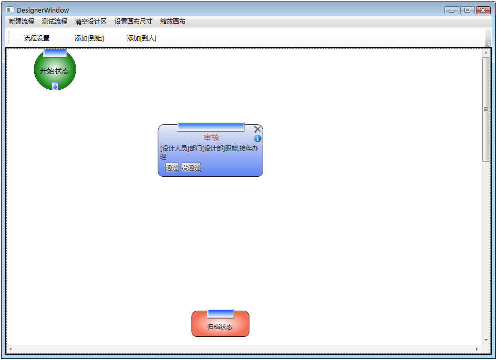Click the [设计人员]部门[设计部]职能 description text

tap(209, 152)
